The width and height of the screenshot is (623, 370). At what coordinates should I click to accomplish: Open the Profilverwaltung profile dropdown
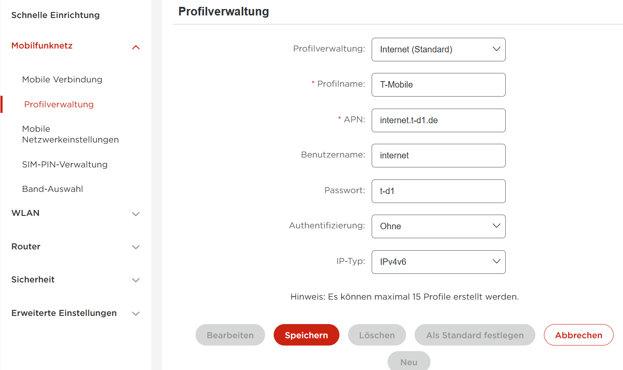point(438,49)
